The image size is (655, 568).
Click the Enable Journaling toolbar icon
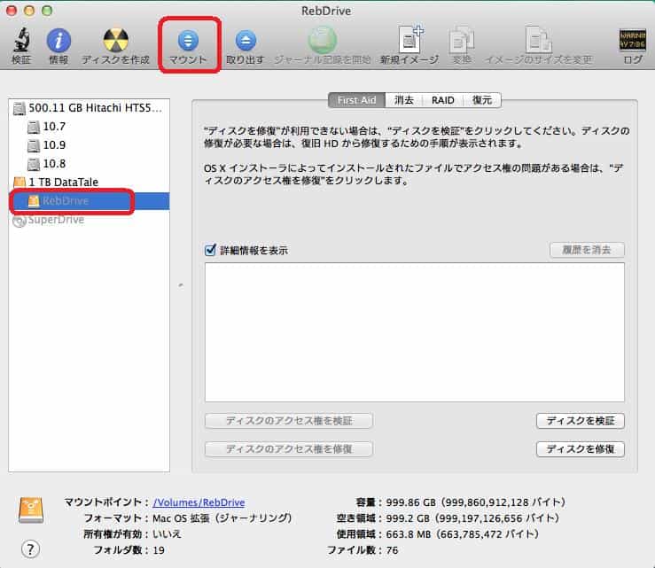tap(322, 41)
